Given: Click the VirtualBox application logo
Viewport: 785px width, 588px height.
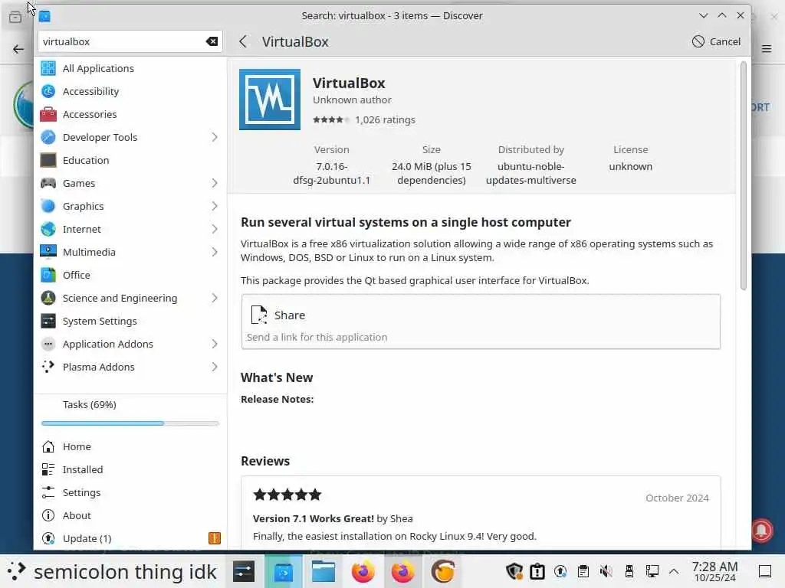Looking at the screenshot, I should coord(270,100).
